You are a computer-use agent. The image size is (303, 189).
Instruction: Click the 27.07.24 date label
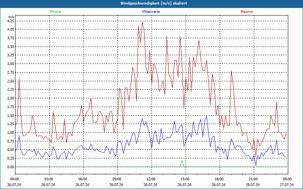tap(287, 184)
